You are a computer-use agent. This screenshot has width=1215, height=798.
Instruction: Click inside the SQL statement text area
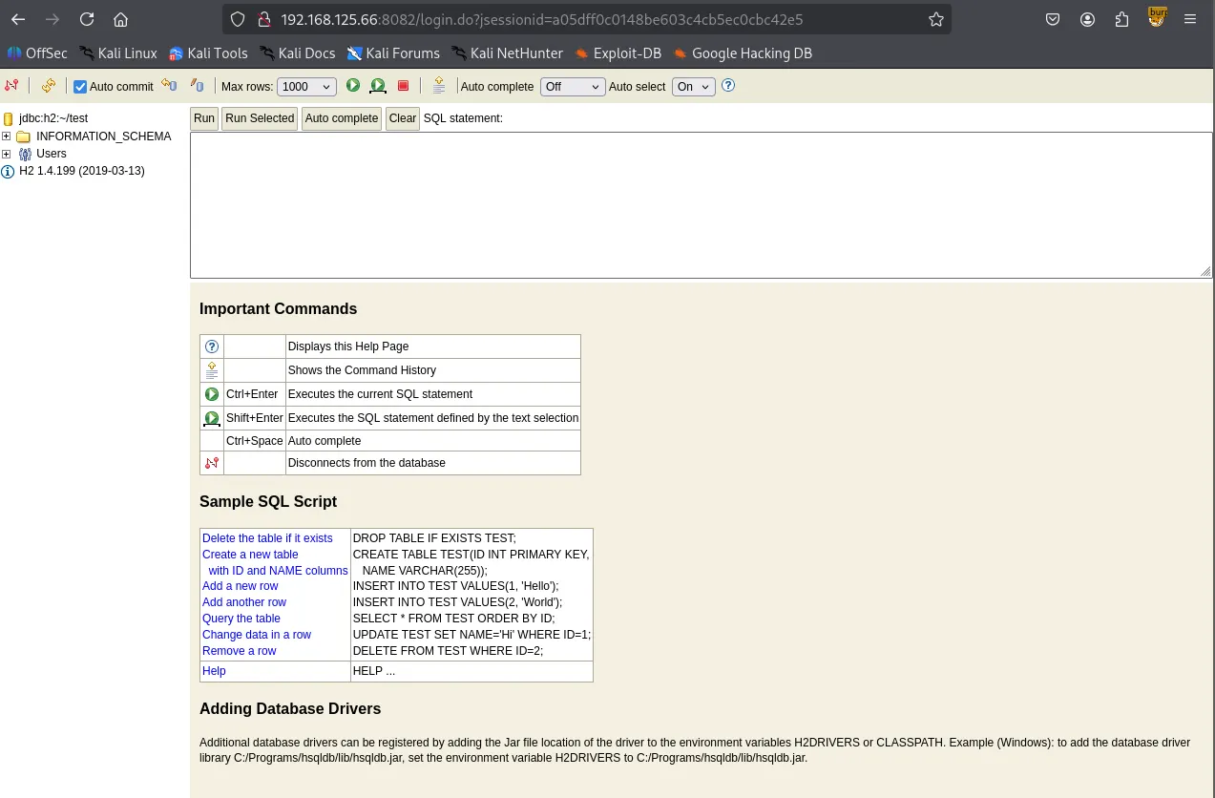[x=700, y=204]
